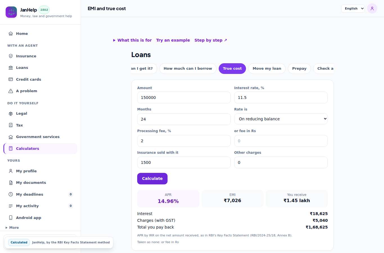Click the Calculate button
The height and width of the screenshot is (253, 384).
[152, 179]
